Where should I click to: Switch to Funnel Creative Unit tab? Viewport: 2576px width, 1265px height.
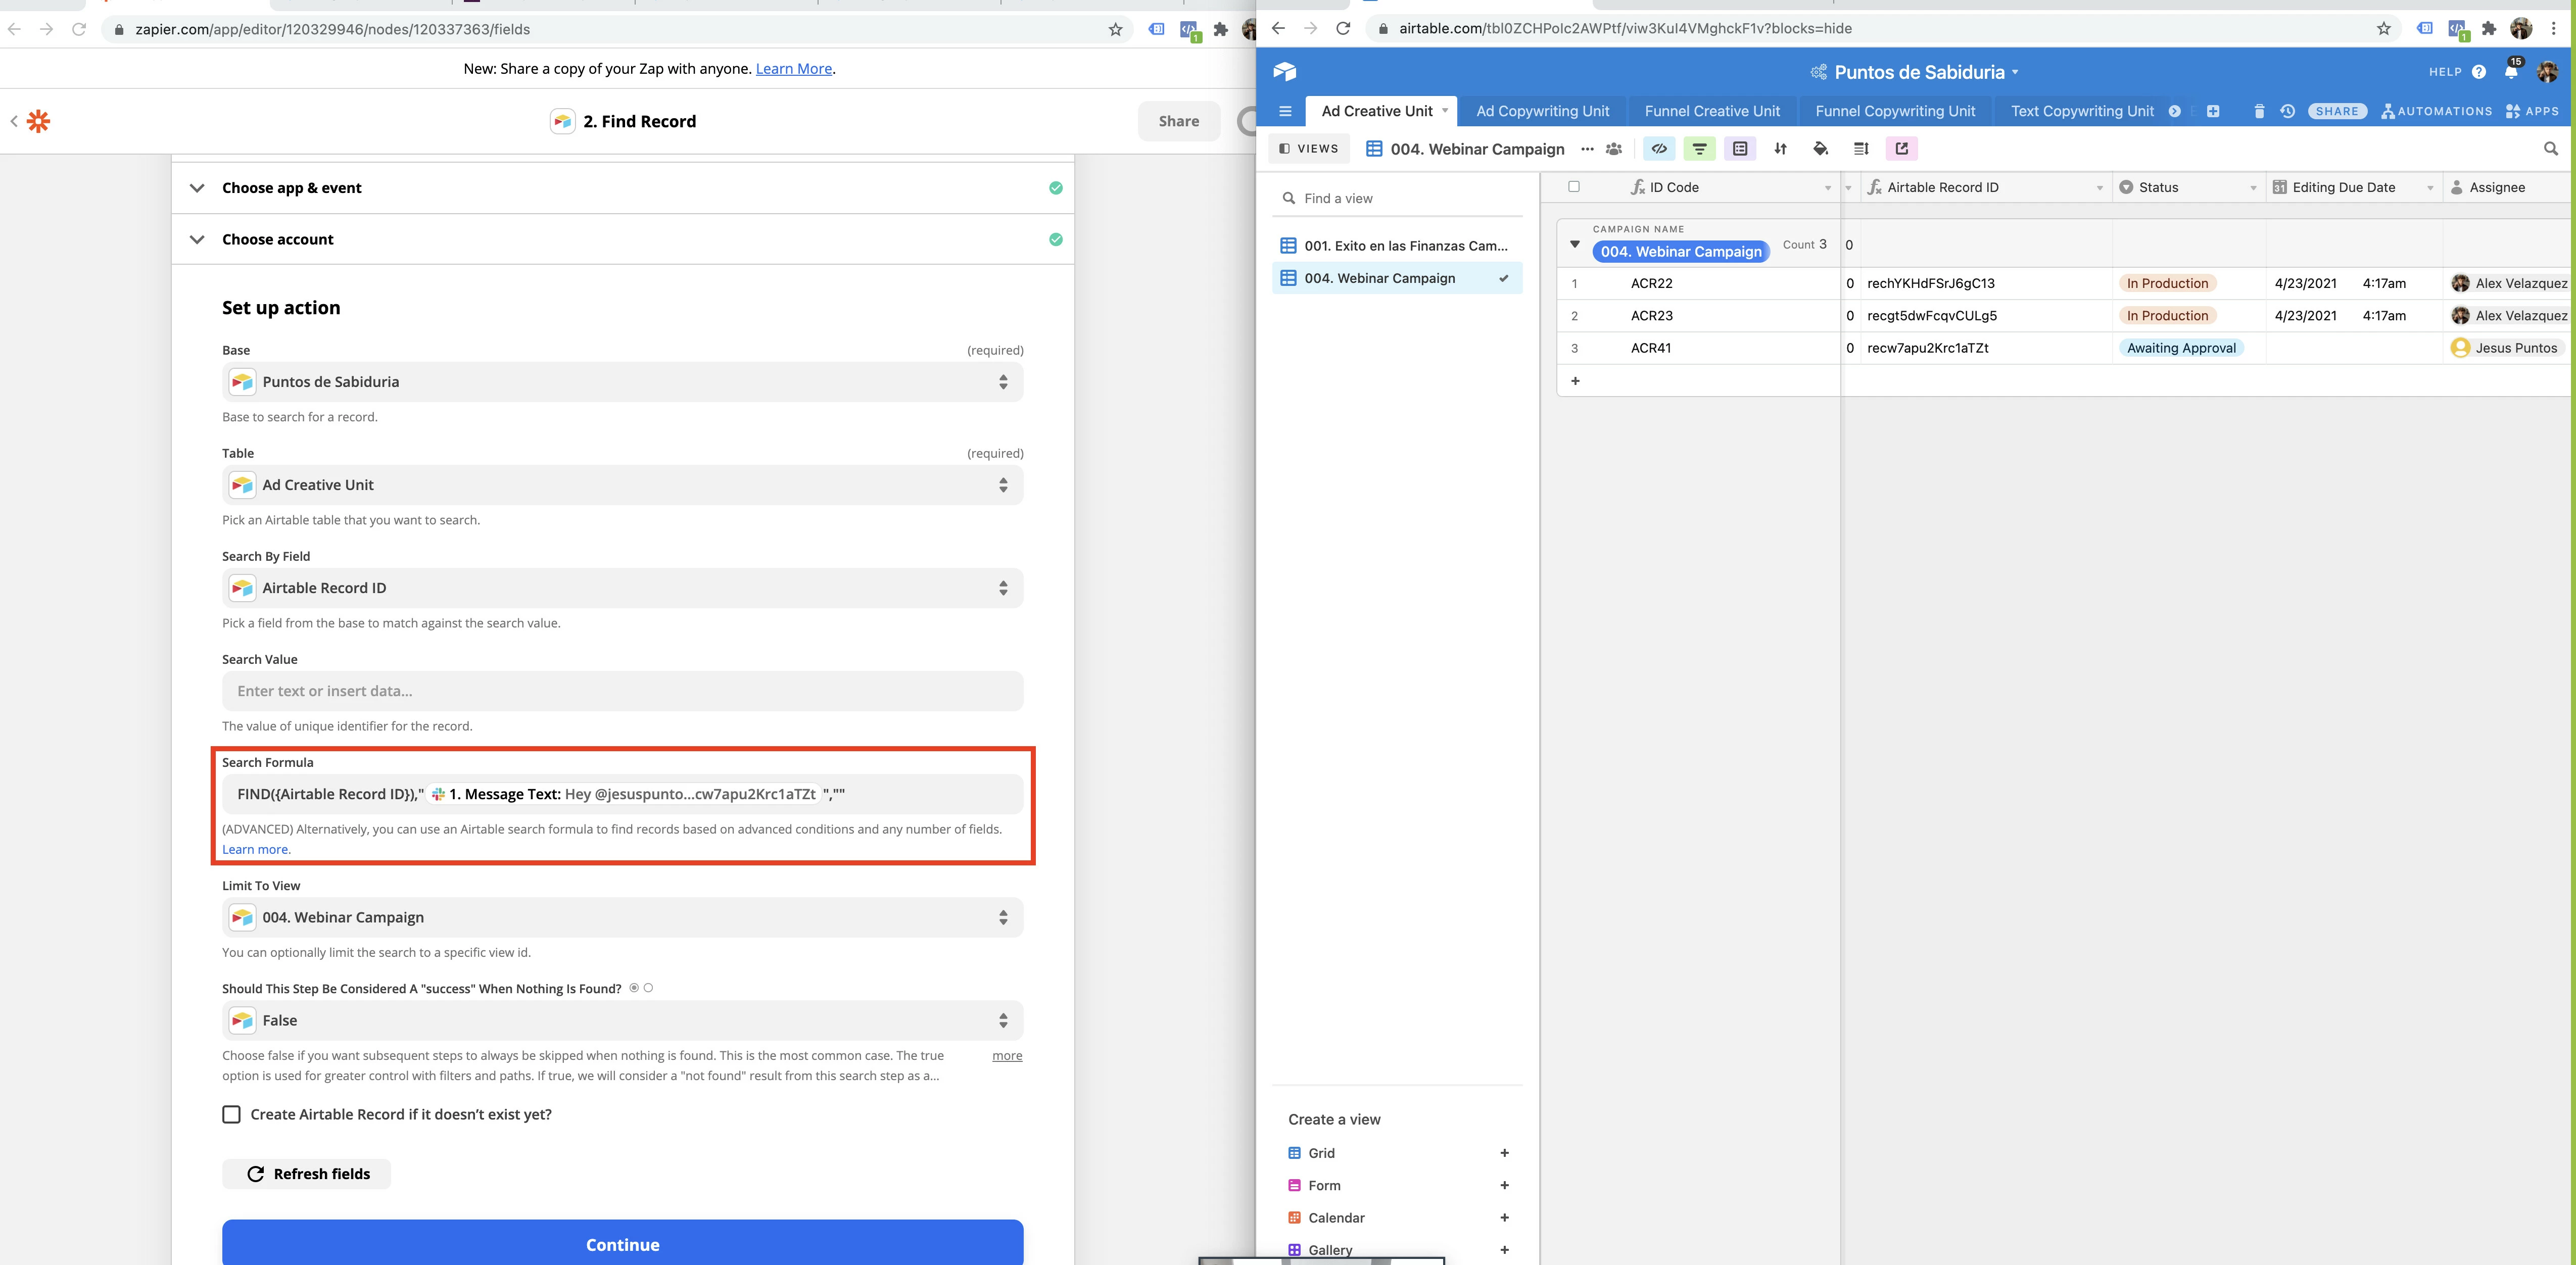[x=1712, y=111]
